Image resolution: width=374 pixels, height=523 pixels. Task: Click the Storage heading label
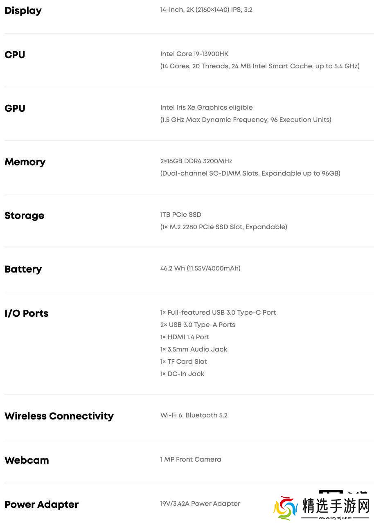[24, 216]
